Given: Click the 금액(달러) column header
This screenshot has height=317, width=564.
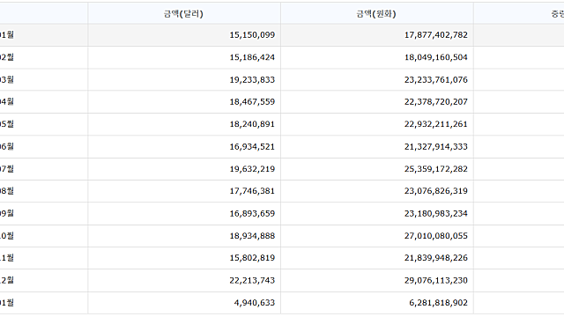Looking at the screenshot, I should click(x=184, y=14).
